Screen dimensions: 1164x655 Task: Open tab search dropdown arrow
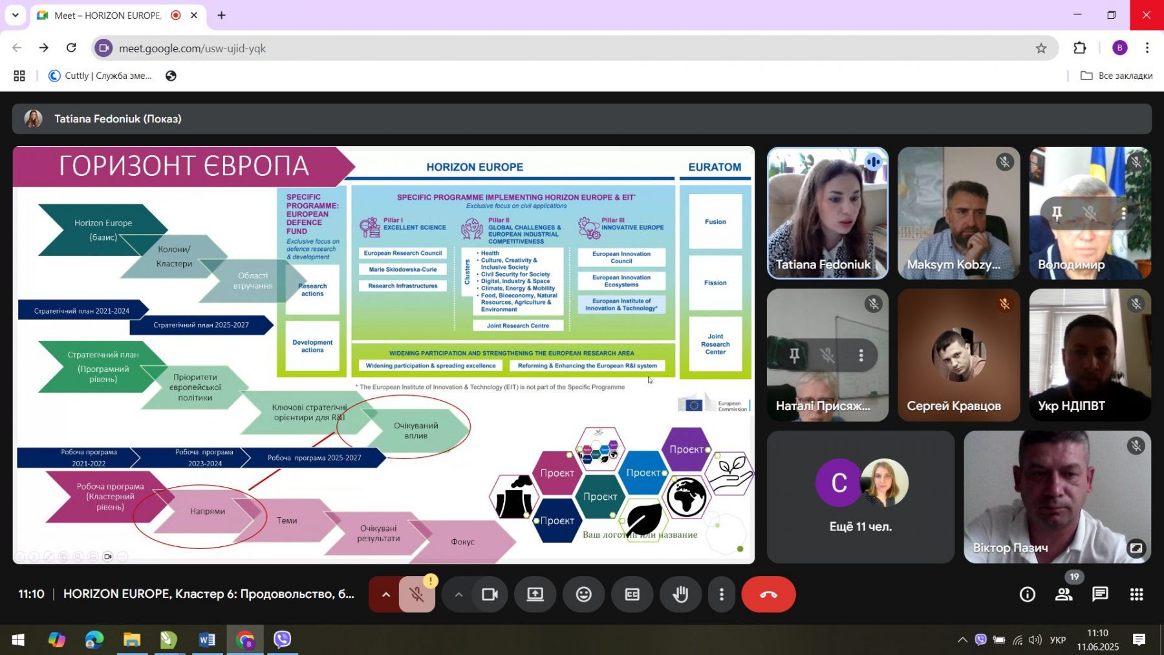(x=16, y=15)
